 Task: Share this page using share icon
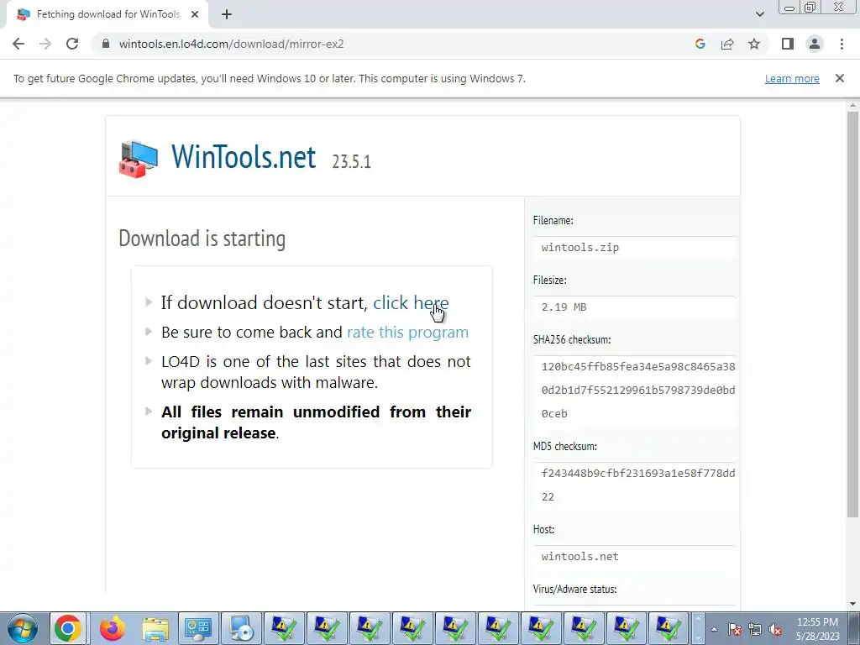(727, 44)
